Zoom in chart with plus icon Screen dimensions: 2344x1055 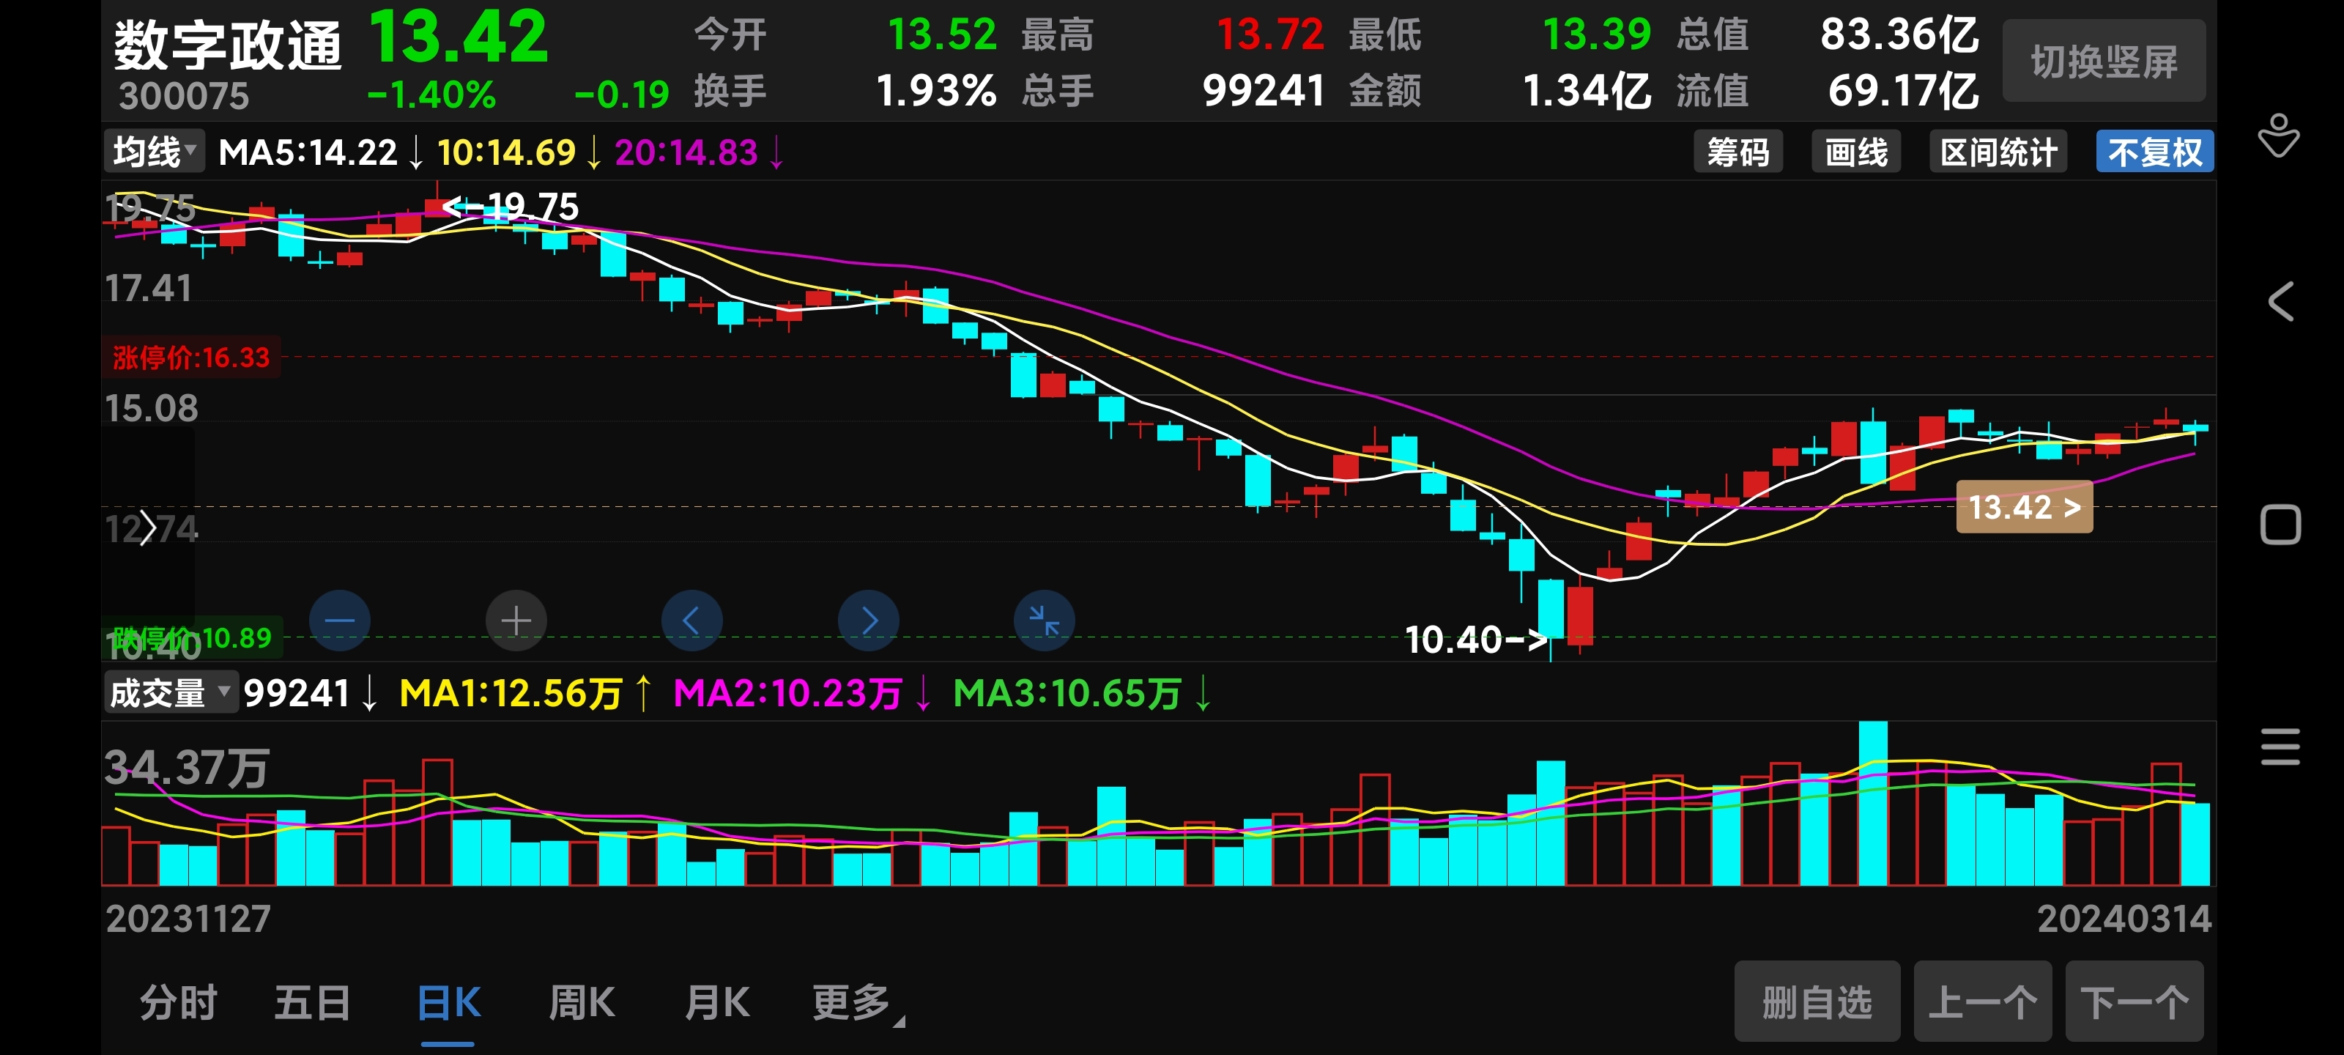pos(516,621)
